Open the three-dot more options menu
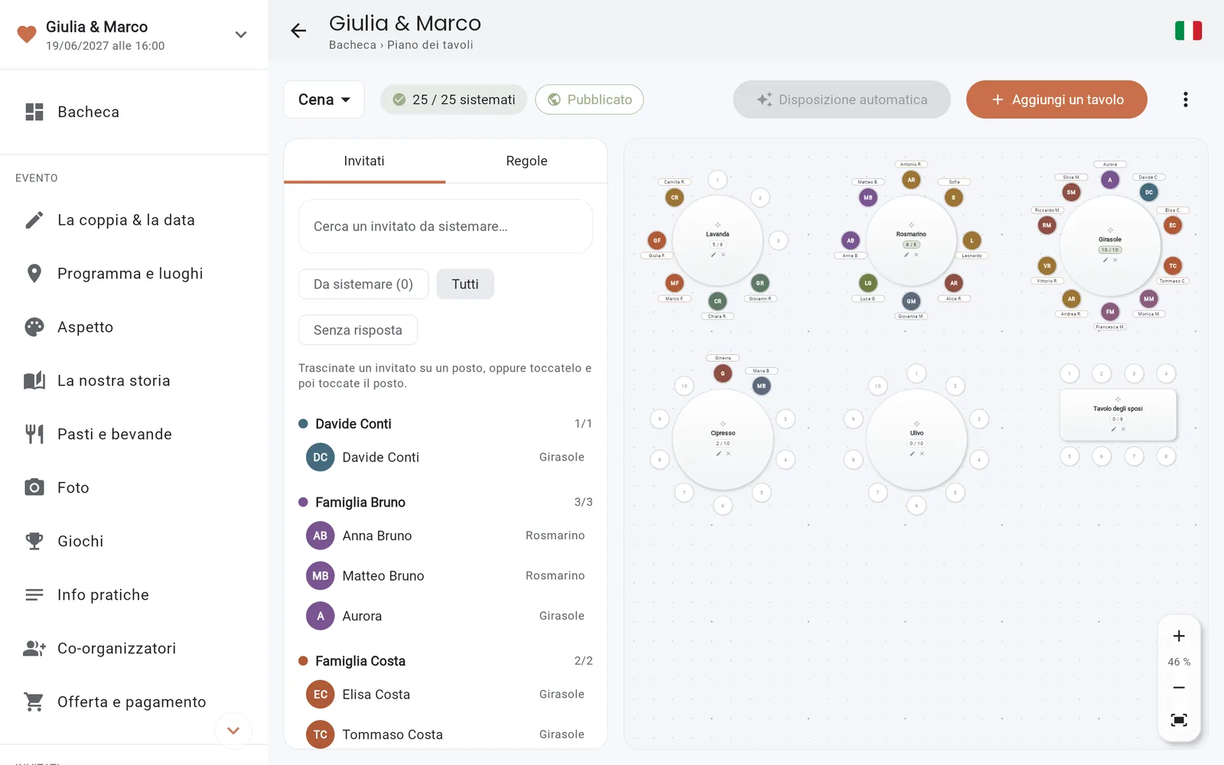Screen dimensions: 1224x765 point(1185,99)
